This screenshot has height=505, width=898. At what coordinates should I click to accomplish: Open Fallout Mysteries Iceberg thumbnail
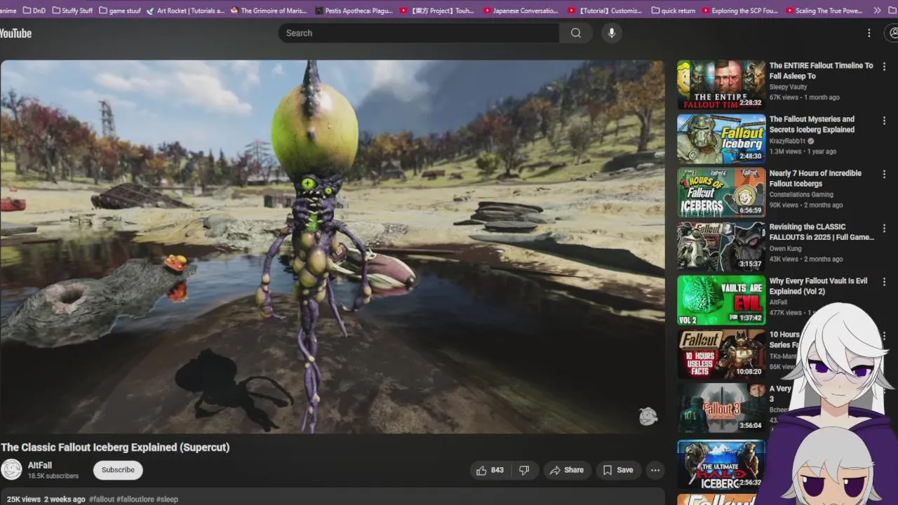(x=721, y=138)
